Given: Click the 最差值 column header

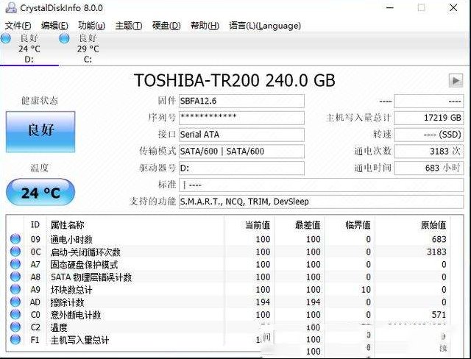Looking at the screenshot, I should 299,225.
